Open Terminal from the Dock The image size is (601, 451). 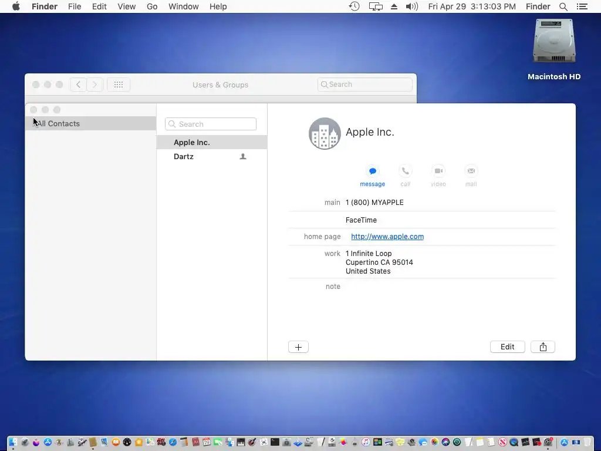point(275,442)
